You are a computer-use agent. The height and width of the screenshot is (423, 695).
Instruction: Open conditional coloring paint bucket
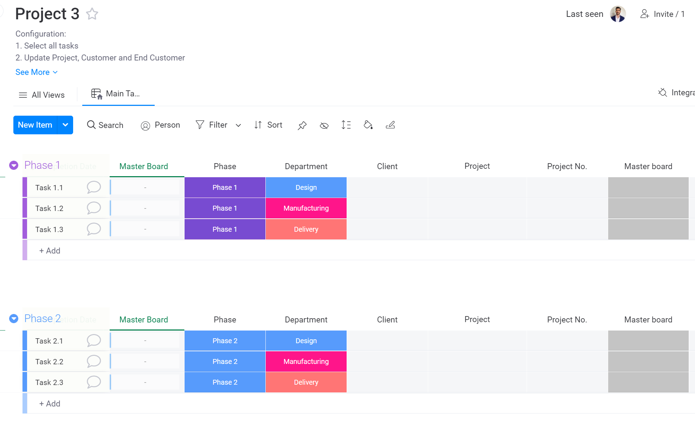click(x=368, y=125)
